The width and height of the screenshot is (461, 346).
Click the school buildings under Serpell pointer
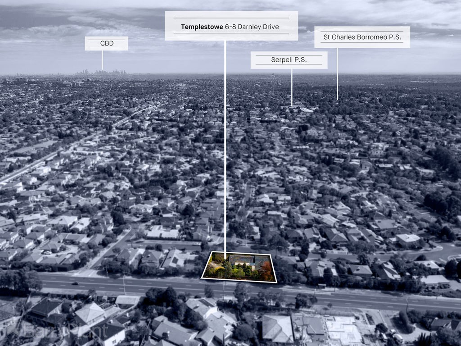297,108
